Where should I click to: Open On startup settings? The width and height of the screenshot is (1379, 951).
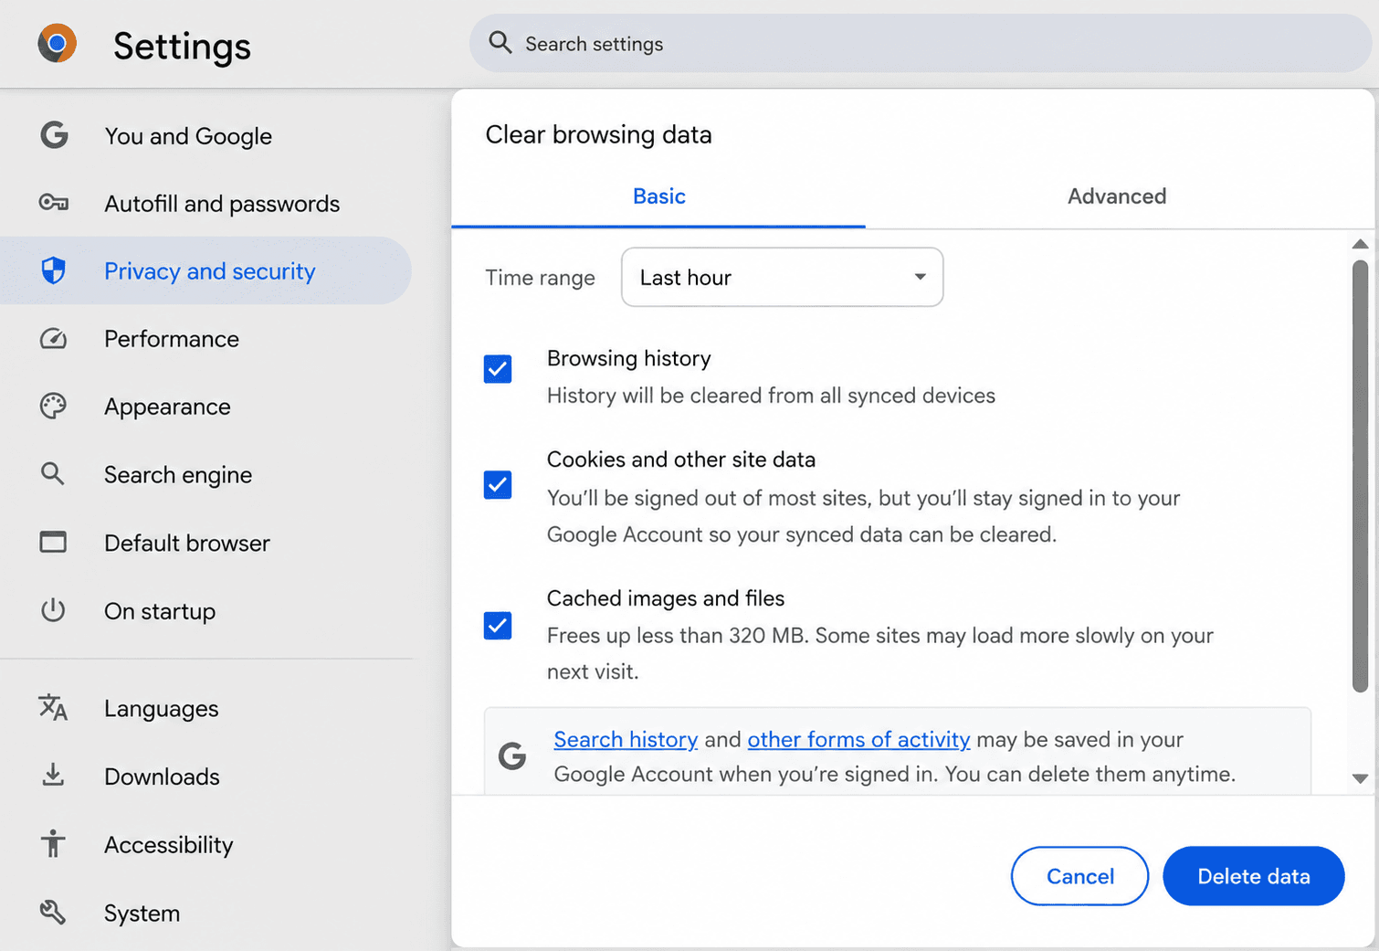205,610
